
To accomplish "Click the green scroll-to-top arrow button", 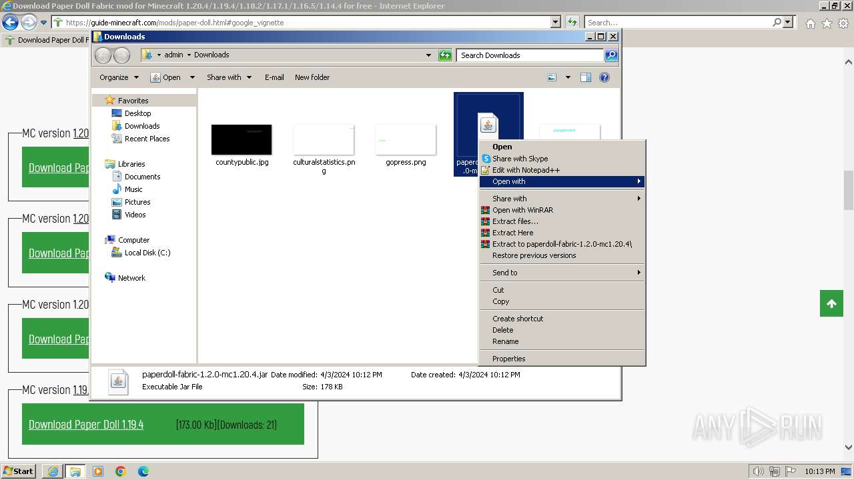I will tap(831, 304).
